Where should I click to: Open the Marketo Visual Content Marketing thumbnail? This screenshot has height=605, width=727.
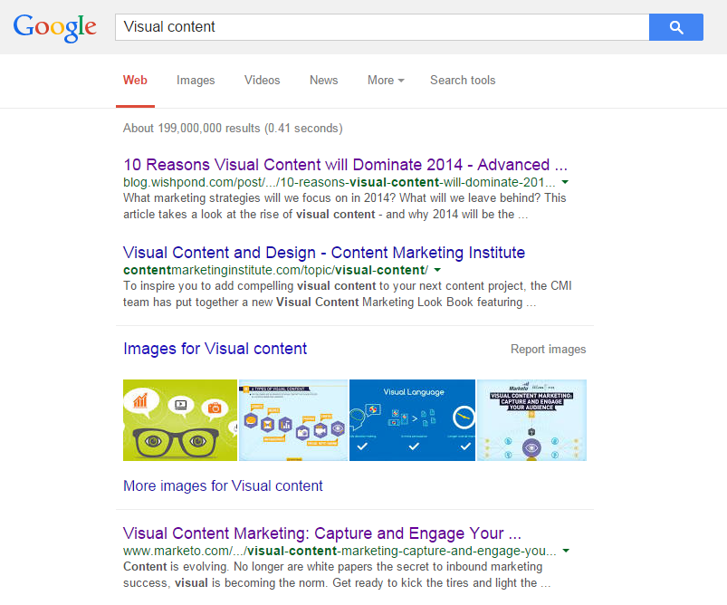[531, 420]
